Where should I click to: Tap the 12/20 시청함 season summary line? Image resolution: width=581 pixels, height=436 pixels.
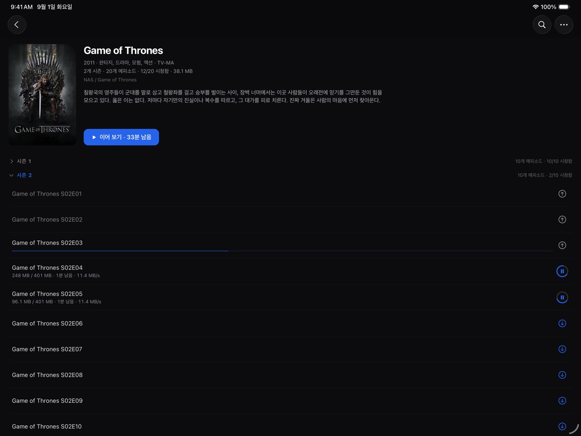click(138, 71)
